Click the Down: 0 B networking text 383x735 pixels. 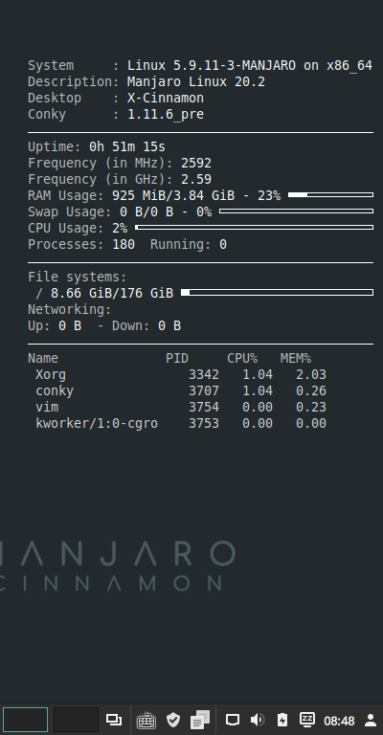(146, 325)
